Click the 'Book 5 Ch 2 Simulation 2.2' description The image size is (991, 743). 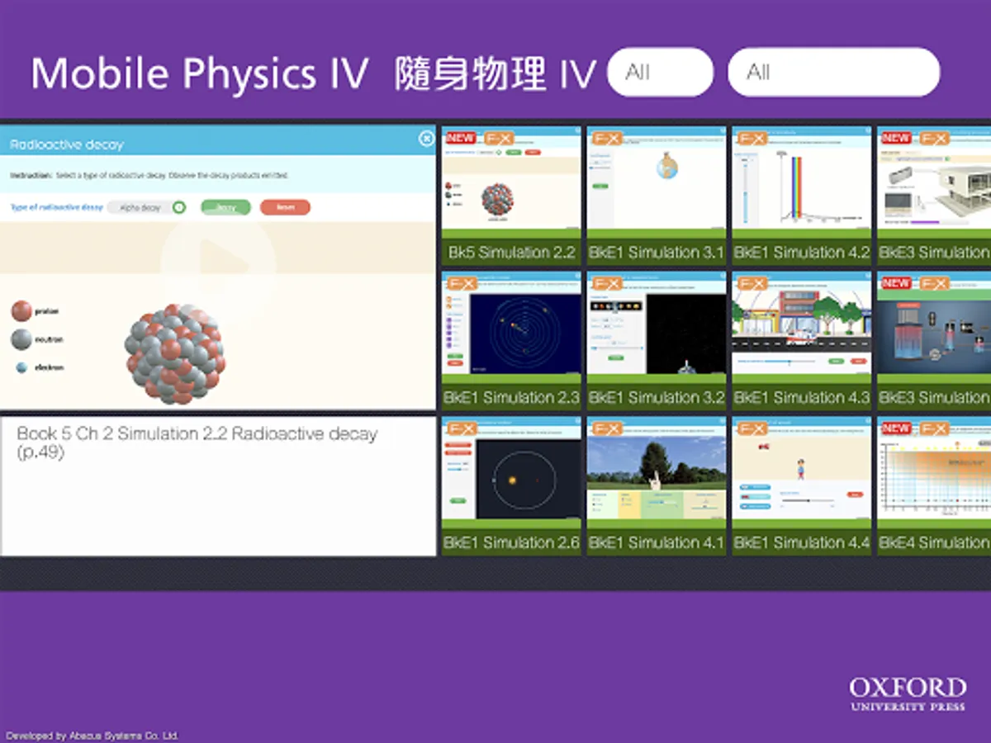click(x=197, y=442)
